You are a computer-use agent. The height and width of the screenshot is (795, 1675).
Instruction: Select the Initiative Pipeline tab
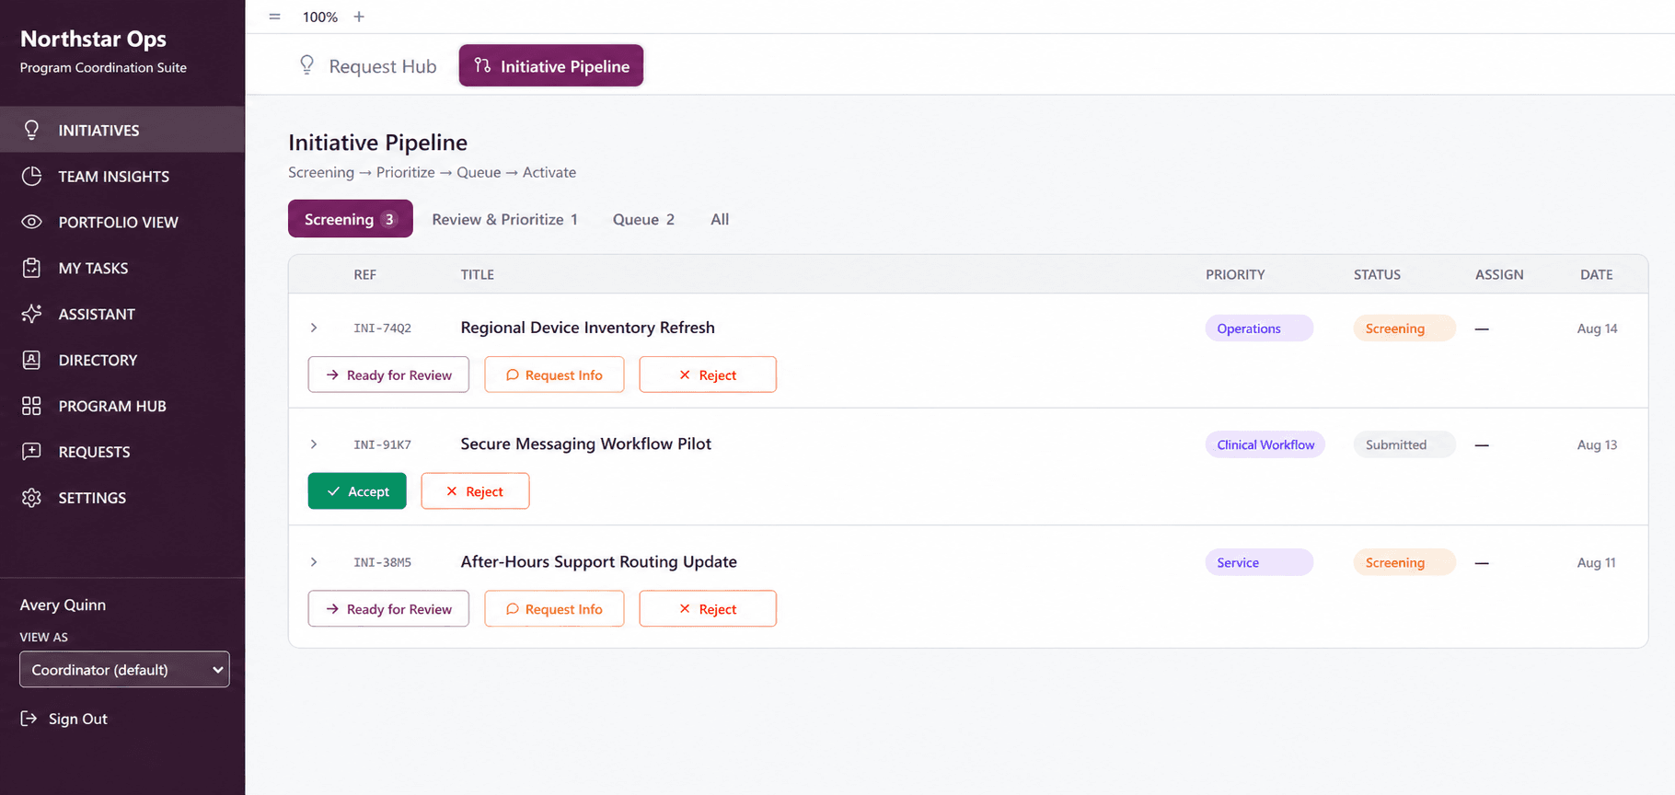(x=551, y=65)
